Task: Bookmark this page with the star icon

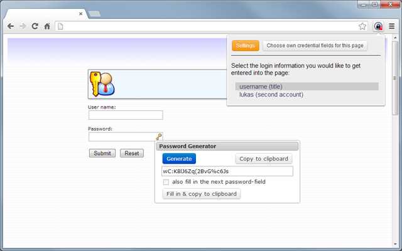Action: point(362,26)
